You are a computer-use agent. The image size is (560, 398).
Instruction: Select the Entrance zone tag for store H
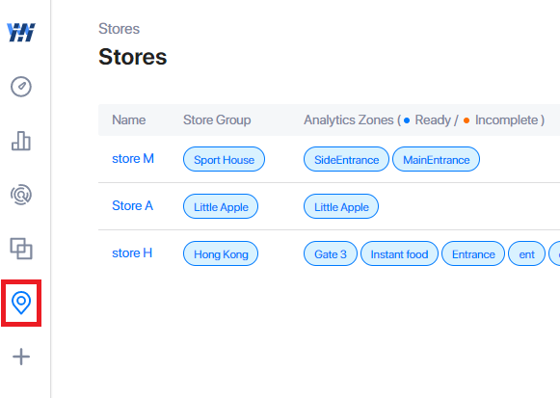click(x=473, y=253)
